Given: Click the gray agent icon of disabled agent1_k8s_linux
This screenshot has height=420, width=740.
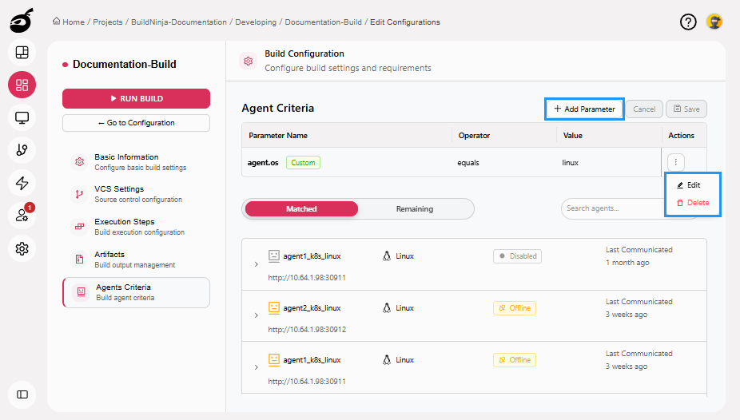Looking at the screenshot, I should 274,256.
